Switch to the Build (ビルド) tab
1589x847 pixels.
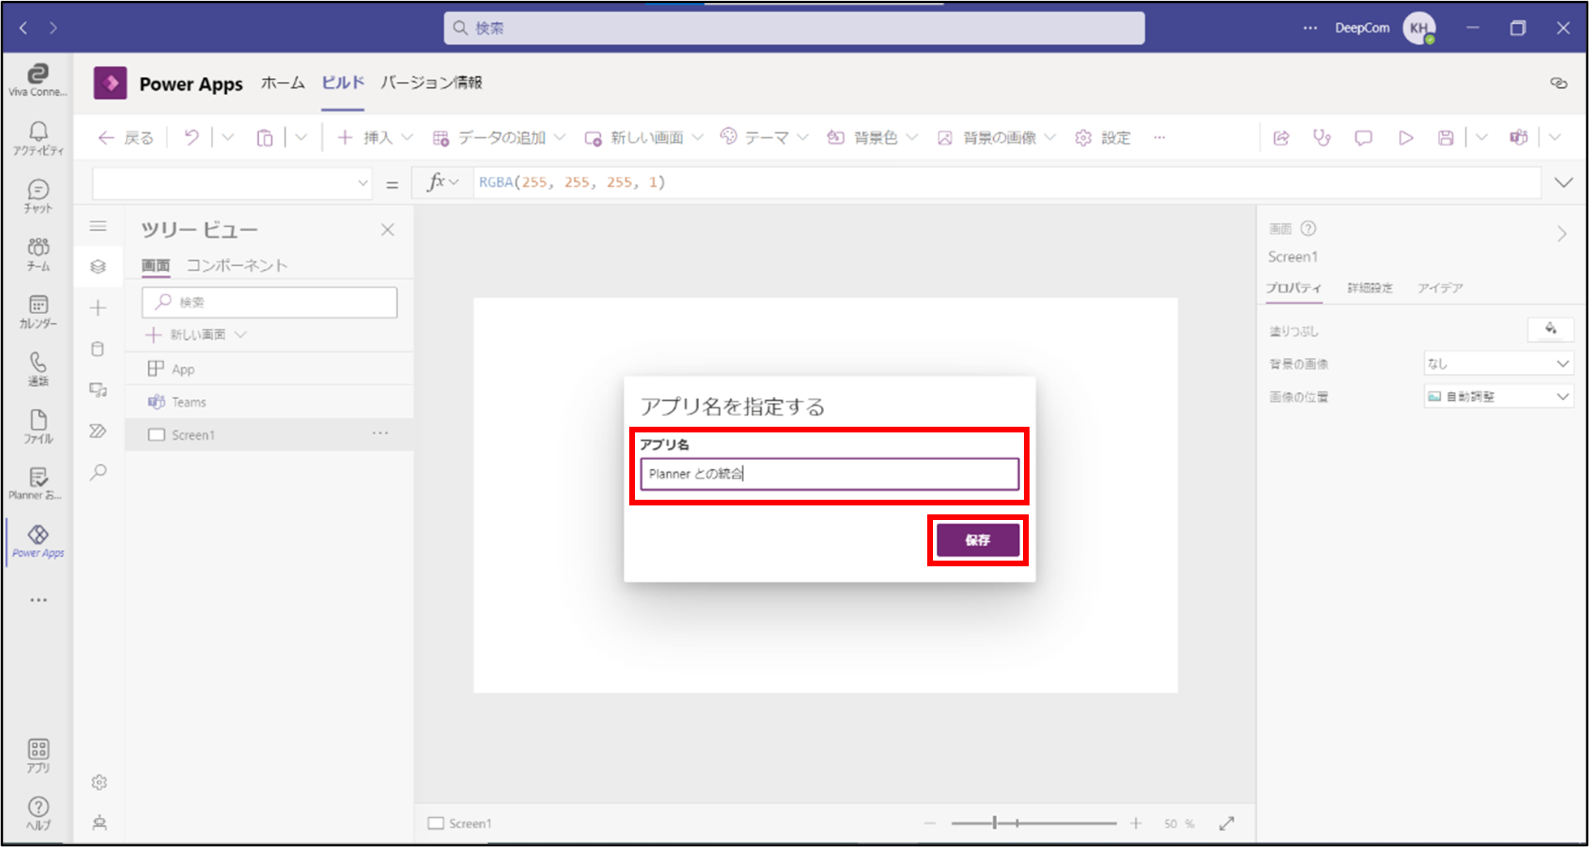coord(343,83)
